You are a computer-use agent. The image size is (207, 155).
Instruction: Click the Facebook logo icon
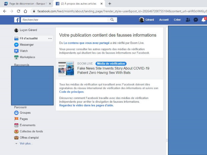pos(17,20)
